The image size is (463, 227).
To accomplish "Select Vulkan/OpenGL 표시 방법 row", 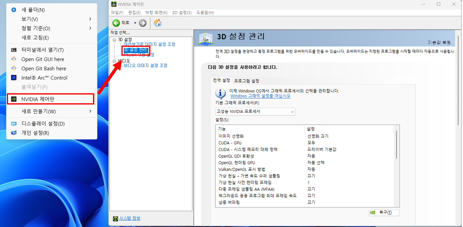I will pyautogui.click(x=304, y=169).
